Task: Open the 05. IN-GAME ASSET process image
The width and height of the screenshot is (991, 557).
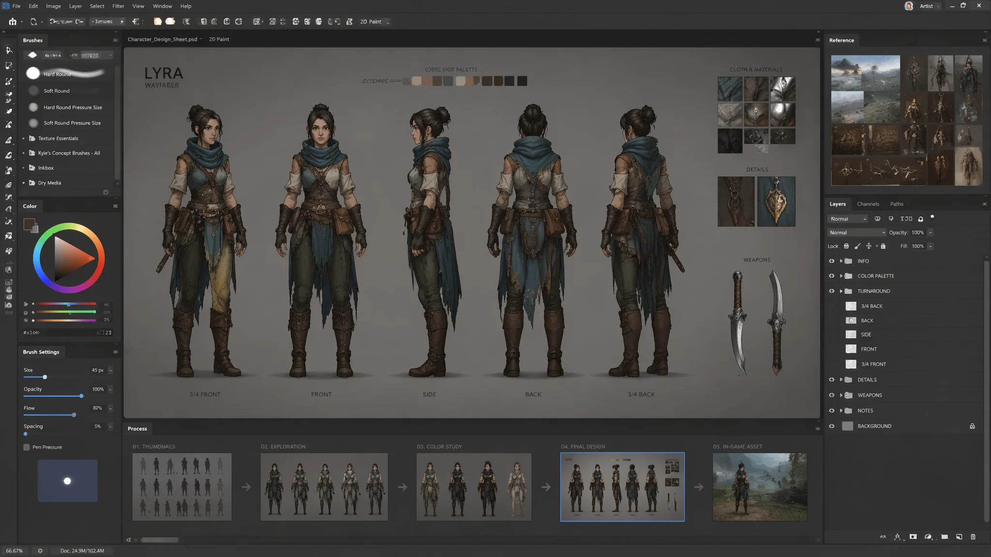Action: (760, 487)
